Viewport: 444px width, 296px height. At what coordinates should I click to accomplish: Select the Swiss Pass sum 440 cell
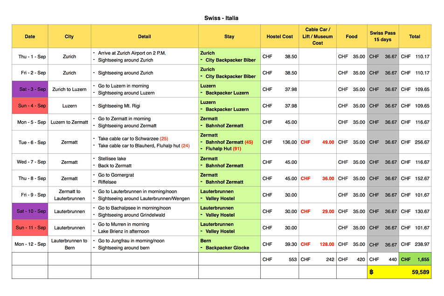point(383,259)
